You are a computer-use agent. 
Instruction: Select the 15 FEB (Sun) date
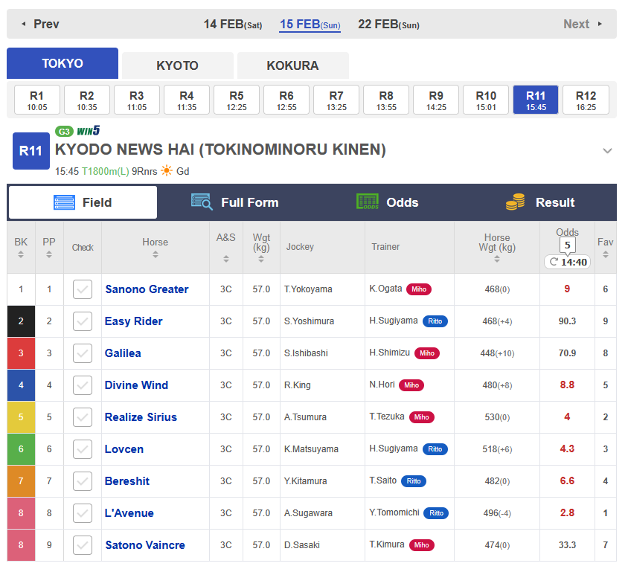(310, 25)
